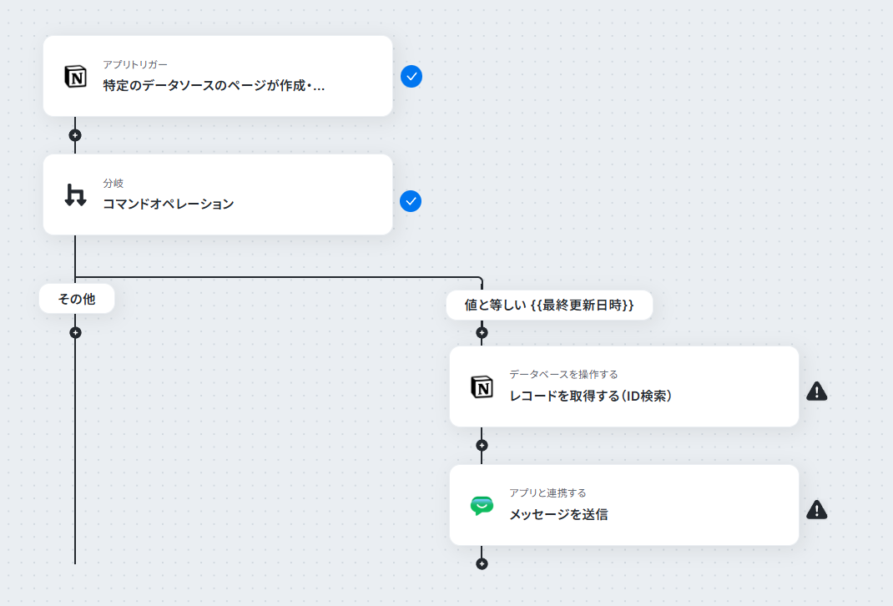This screenshot has width=893, height=606.
Task: Open the コマンドオペレーション branch card
Action: pos(218,194)
